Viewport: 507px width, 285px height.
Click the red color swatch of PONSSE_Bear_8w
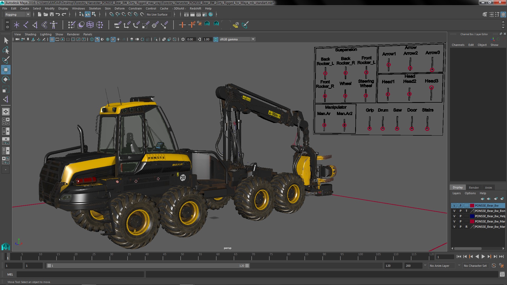point(472,206)
